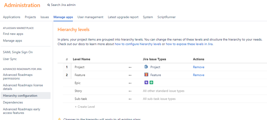Click the arrow in the Feature row
Screen dimensions: 267x120
pos(130,75)
